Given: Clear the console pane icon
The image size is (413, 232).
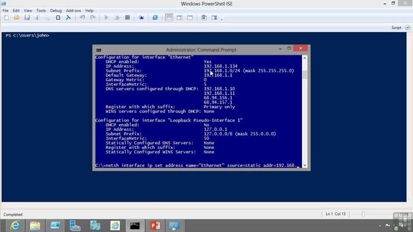Looking at the screenshot, I should coord(68,17).
